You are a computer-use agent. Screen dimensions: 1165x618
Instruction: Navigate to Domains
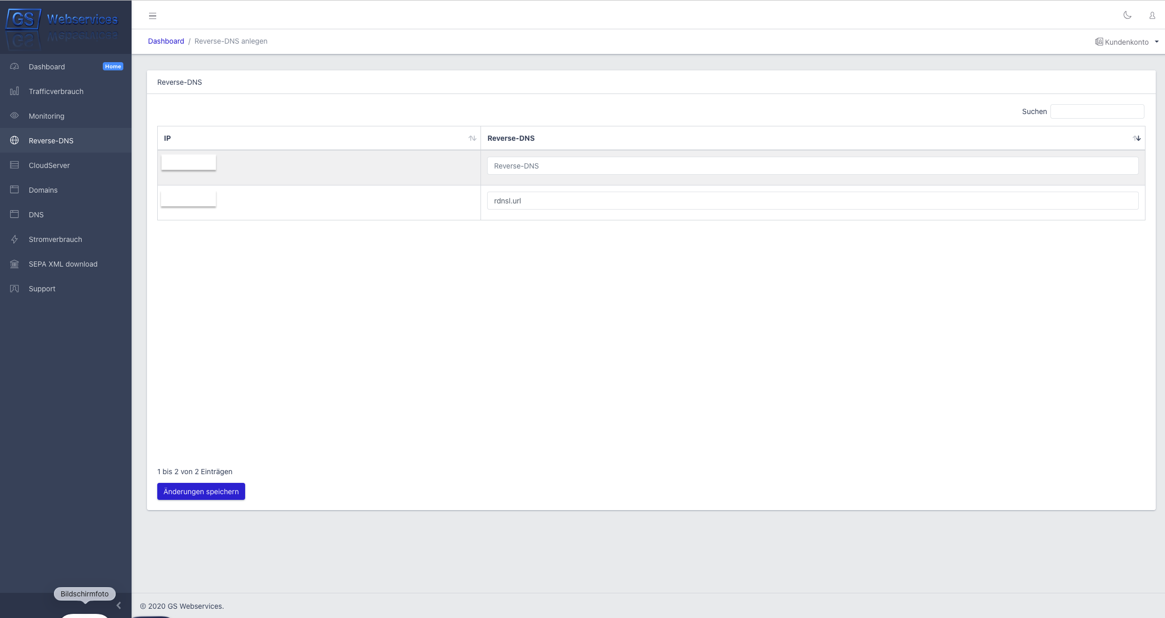click(66, 190)
